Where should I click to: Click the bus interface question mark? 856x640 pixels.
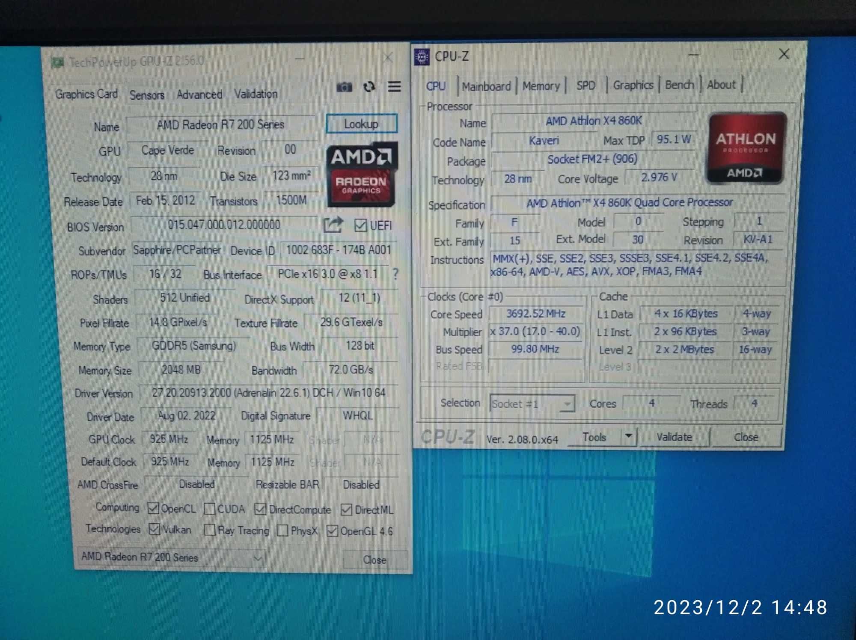click(x=395, y=274)
